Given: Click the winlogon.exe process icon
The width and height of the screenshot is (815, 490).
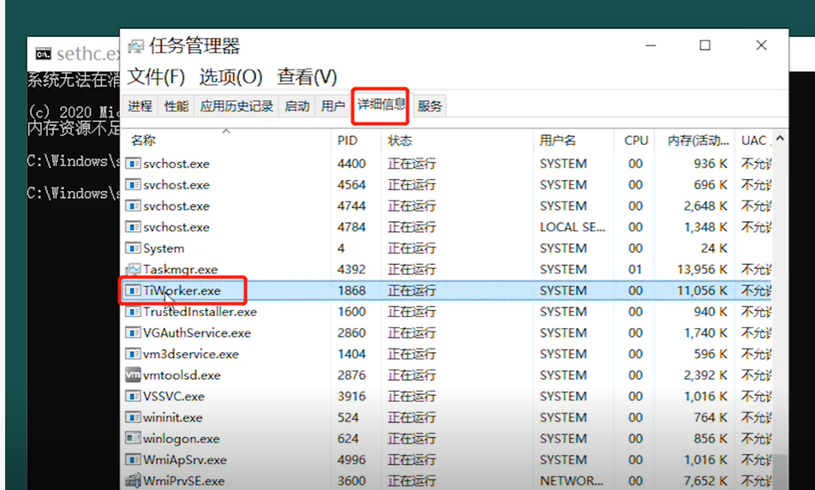Looking at the screenshot, I should [133, 438].
